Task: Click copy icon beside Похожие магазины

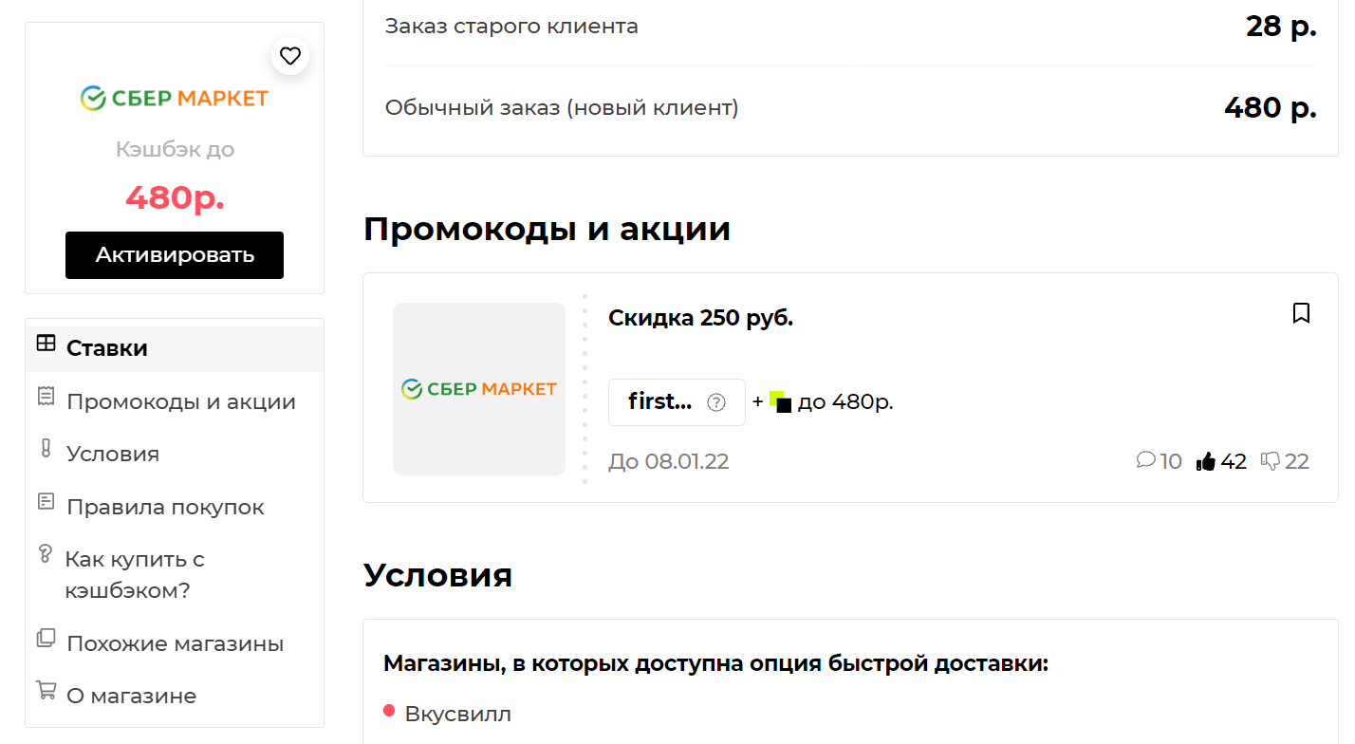Action: 46,638
